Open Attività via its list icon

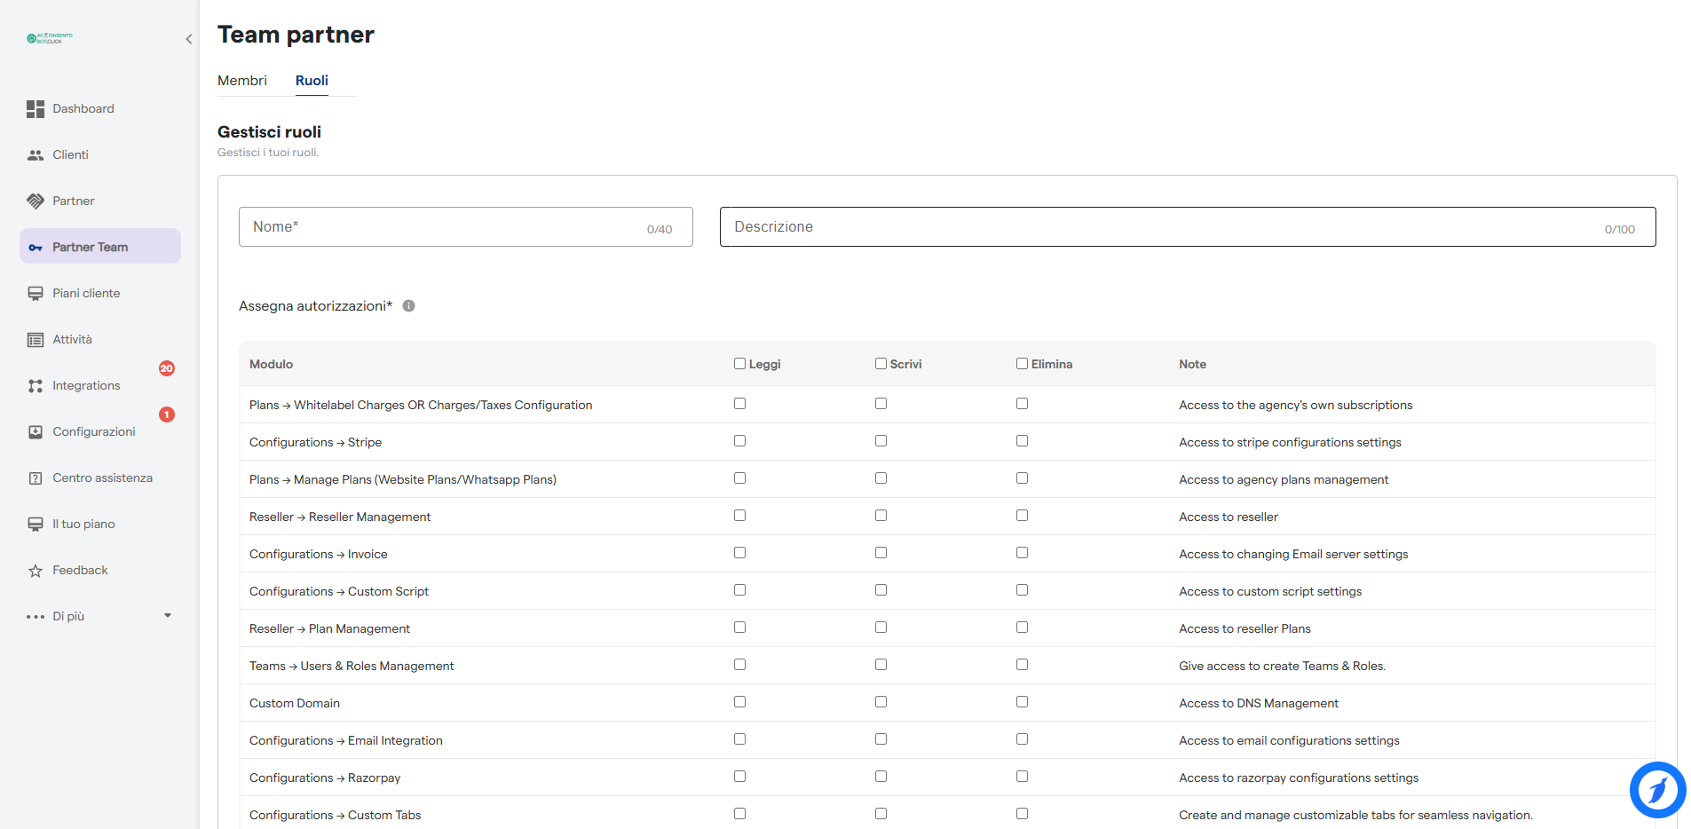coord(36,340)
